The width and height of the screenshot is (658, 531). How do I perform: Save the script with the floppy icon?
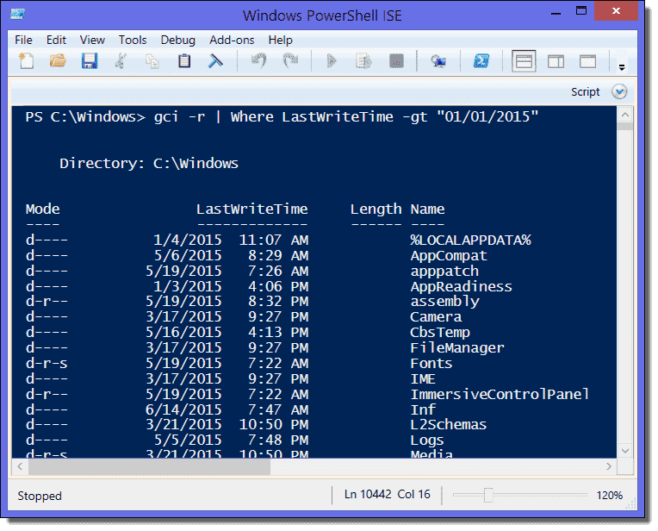pyautogui.click(x=90, y=61)
